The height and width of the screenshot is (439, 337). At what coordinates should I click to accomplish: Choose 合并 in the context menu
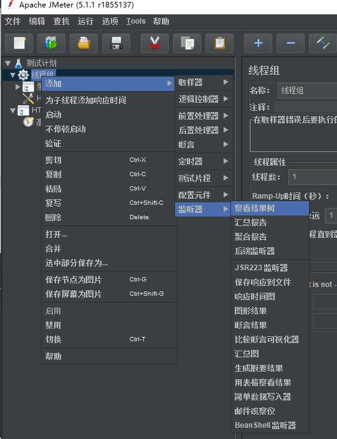(x=108, y=248)
